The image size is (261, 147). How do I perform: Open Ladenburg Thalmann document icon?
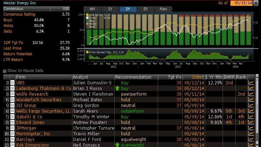(12, 88)
